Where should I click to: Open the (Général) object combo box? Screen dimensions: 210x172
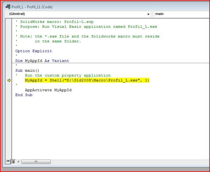pos(79,14)
